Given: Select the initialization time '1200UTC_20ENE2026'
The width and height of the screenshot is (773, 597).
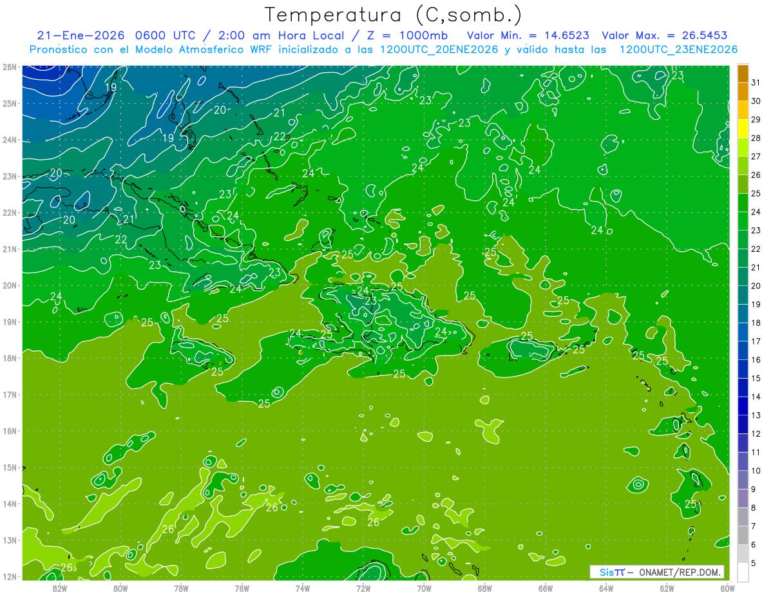Looking at the screenshot, I should point(439,50).
